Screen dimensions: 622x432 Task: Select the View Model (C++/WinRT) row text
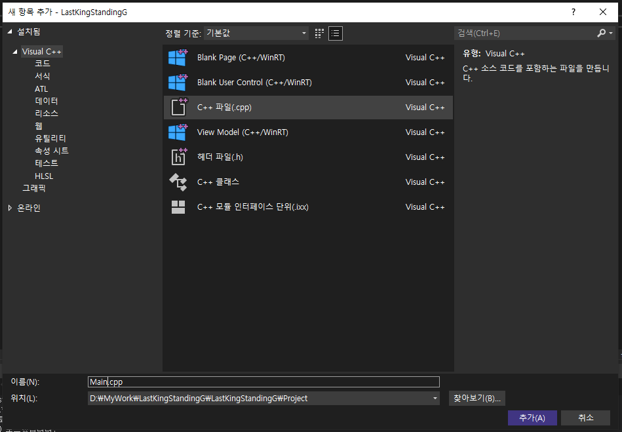[243, 132]
